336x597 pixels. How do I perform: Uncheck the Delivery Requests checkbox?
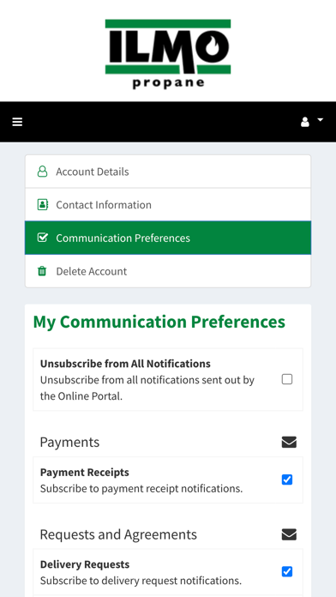click(287, 571)
